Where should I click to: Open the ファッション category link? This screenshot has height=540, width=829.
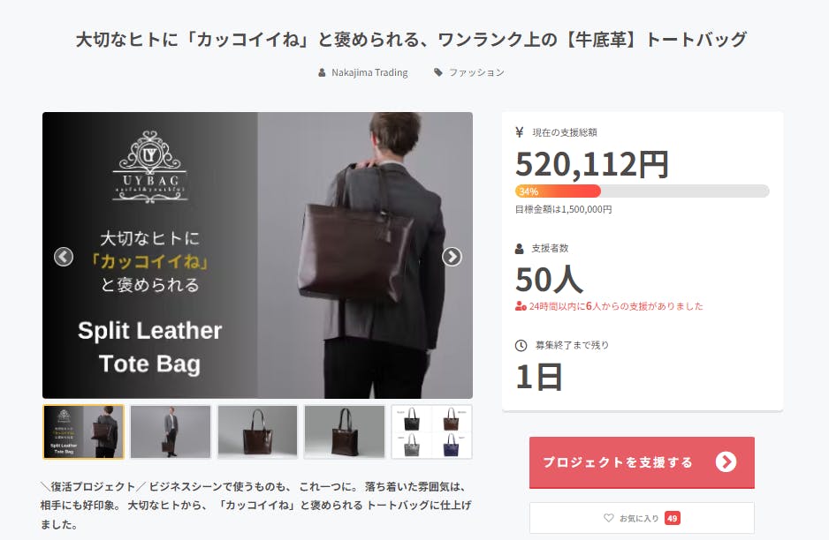pyautogui.click(x=476, y=72)
